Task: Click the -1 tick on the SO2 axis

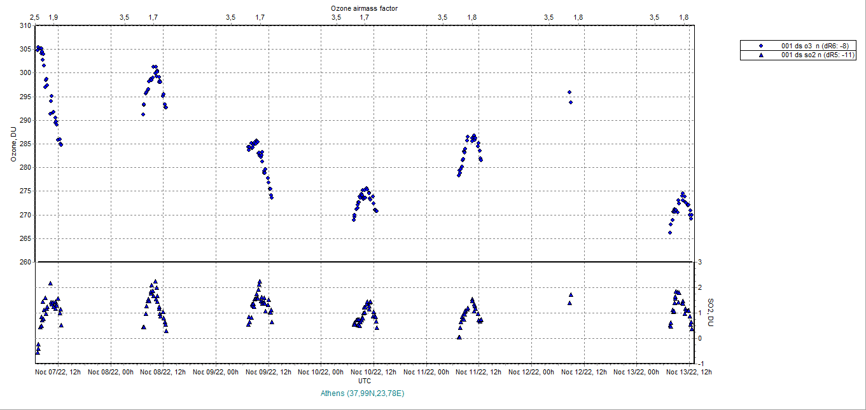Action: [700, 363]
